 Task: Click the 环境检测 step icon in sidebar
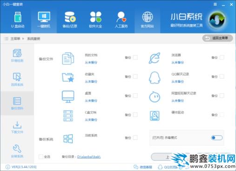pos(17,53)
